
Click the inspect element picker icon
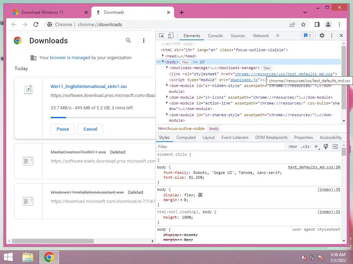click(x=161, y=35)
